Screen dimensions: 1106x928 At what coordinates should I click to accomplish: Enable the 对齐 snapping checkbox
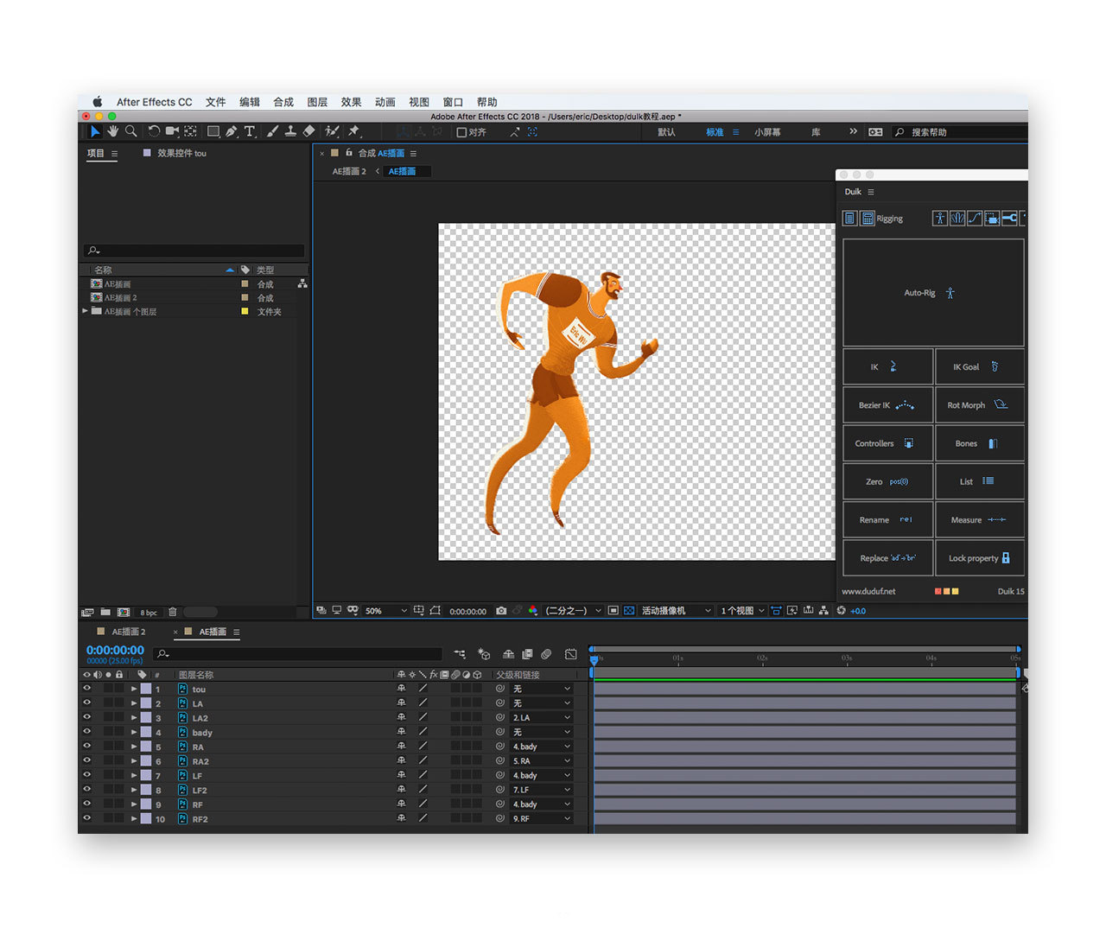tap(461, 132)
